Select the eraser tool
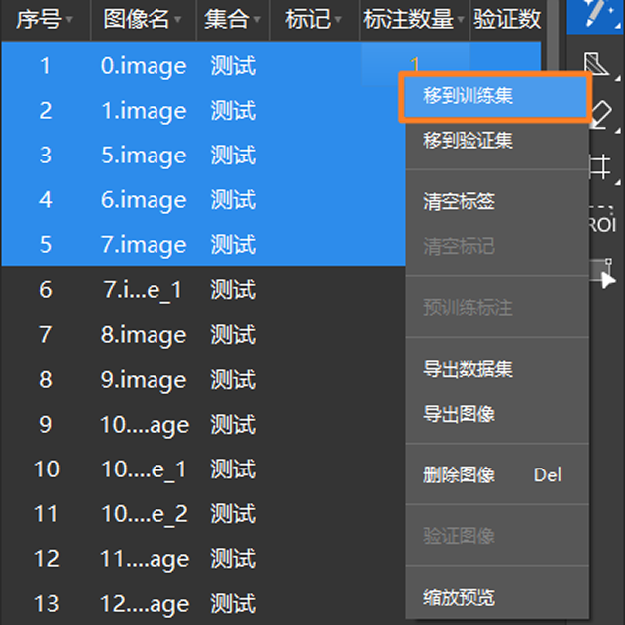 [602, 115]
